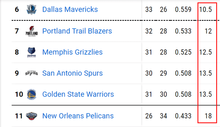
Task: Visit the Golden State Warriors link
Action: [78, 94]
